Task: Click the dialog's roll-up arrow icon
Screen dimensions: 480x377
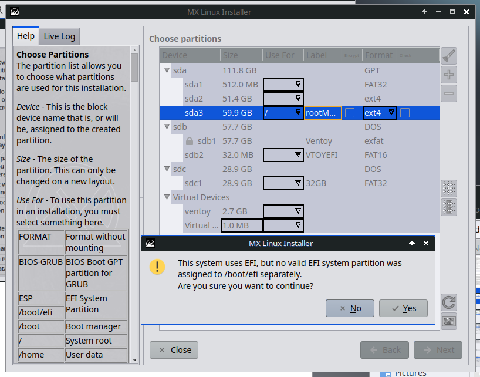Action: click(x=412, y=243)
